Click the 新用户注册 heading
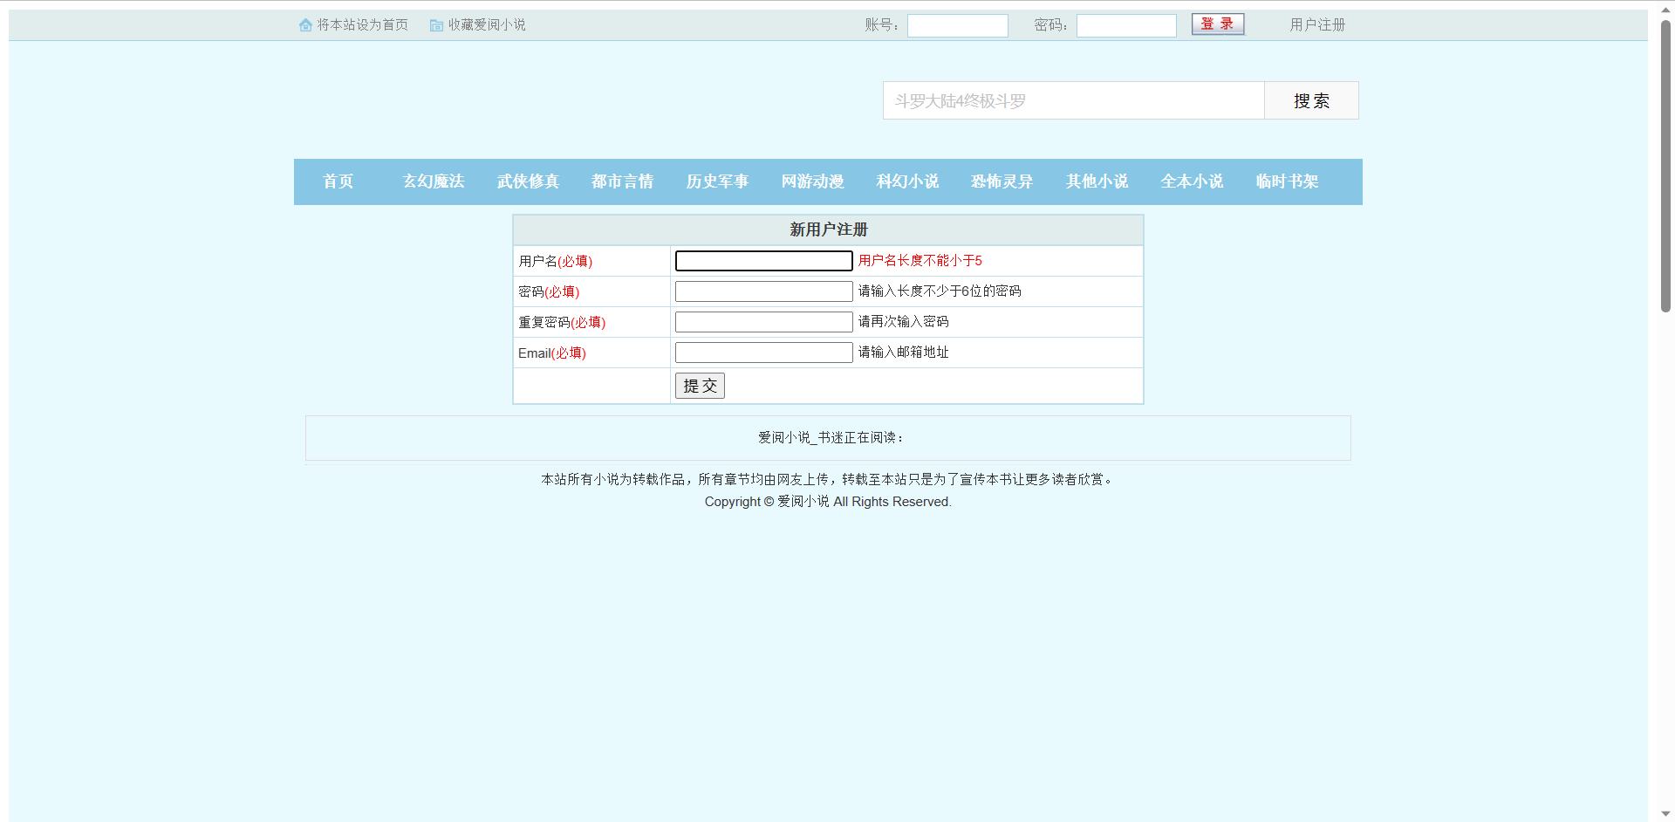This screenshot has height=822, width=1675. click(829, 229)
